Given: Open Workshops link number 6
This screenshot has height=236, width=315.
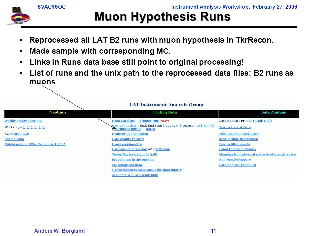Looking at the screenshot, I should point(43,127).
